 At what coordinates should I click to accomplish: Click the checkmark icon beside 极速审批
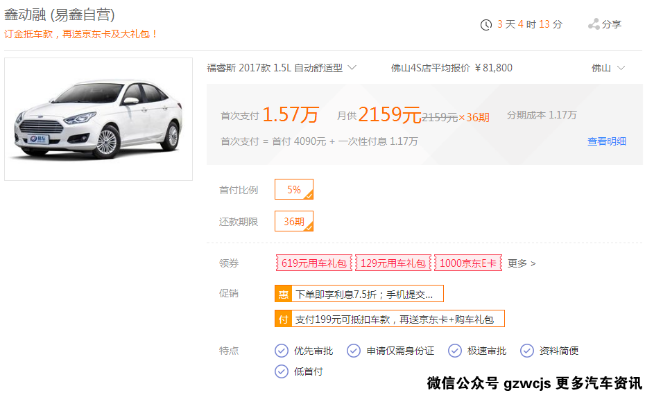coord(455,351)
